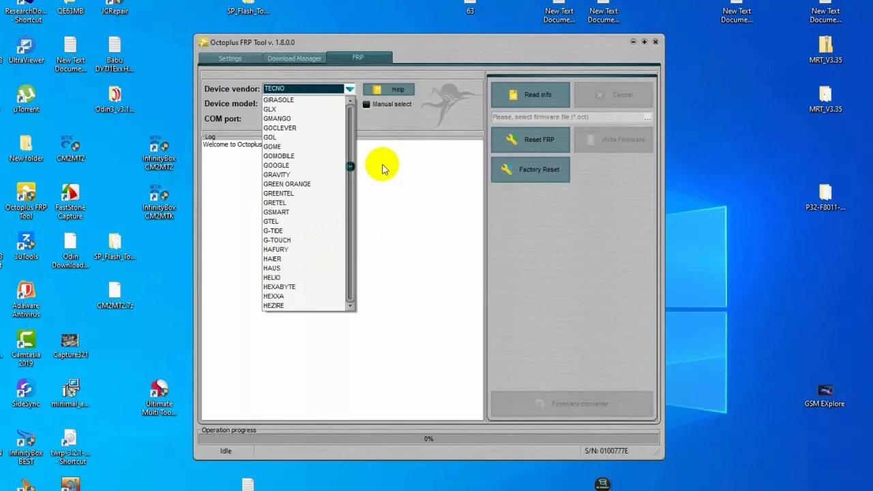Select GRETEL from vendor list

click(x=304, y=203)
